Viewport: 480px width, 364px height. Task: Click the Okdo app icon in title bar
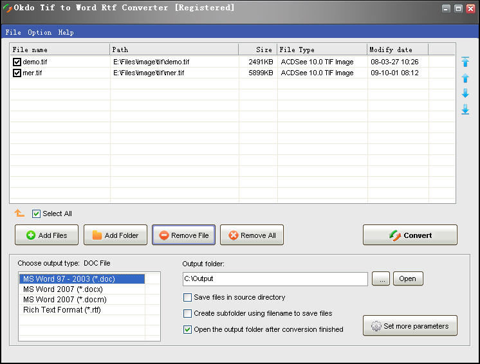[7, 8]
